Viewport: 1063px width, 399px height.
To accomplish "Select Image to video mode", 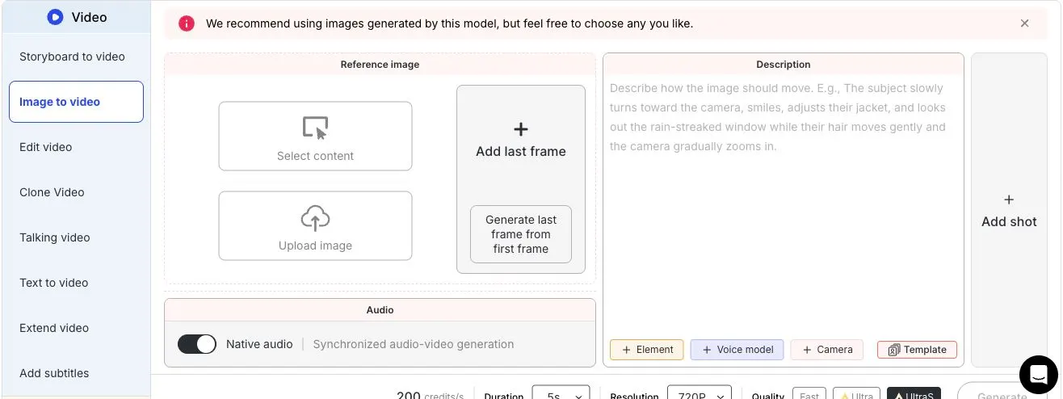I will (x=76, y=102).
